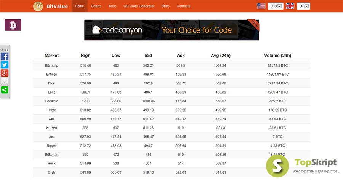343x180 pixels.
Task: Open QR Code Generator page
Action: click(139, 6)
